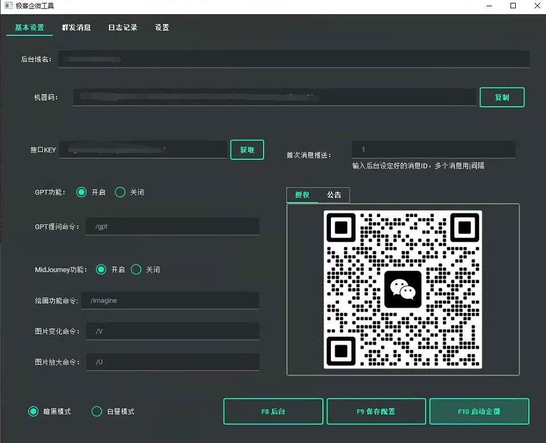Click the GPT提问命令 field showing /gpt

[172, 226]
